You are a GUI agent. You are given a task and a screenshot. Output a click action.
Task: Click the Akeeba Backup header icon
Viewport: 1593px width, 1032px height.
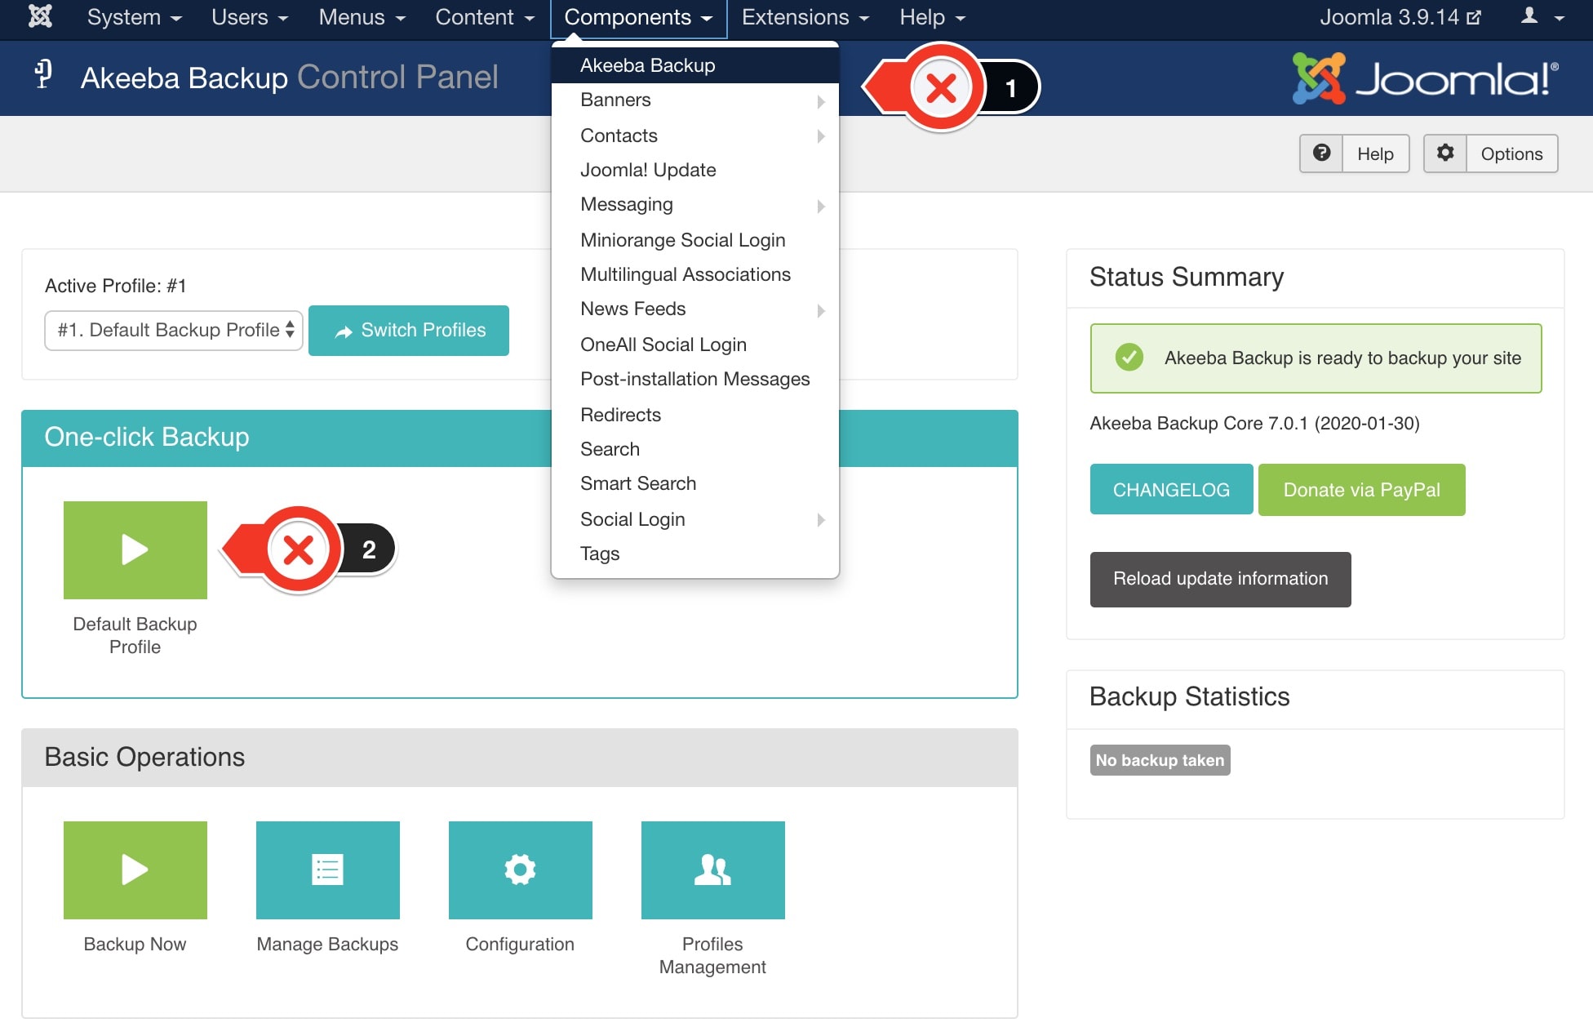click(x=43, y=74)
